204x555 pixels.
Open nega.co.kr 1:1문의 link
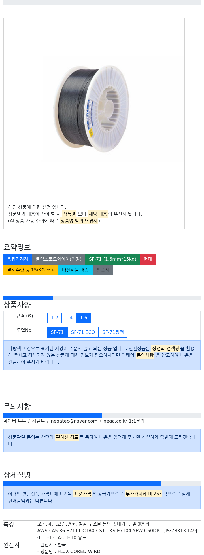click(x=124, y=421)
